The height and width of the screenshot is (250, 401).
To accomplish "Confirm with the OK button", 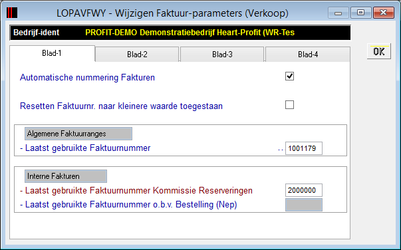I will point(379,52).
